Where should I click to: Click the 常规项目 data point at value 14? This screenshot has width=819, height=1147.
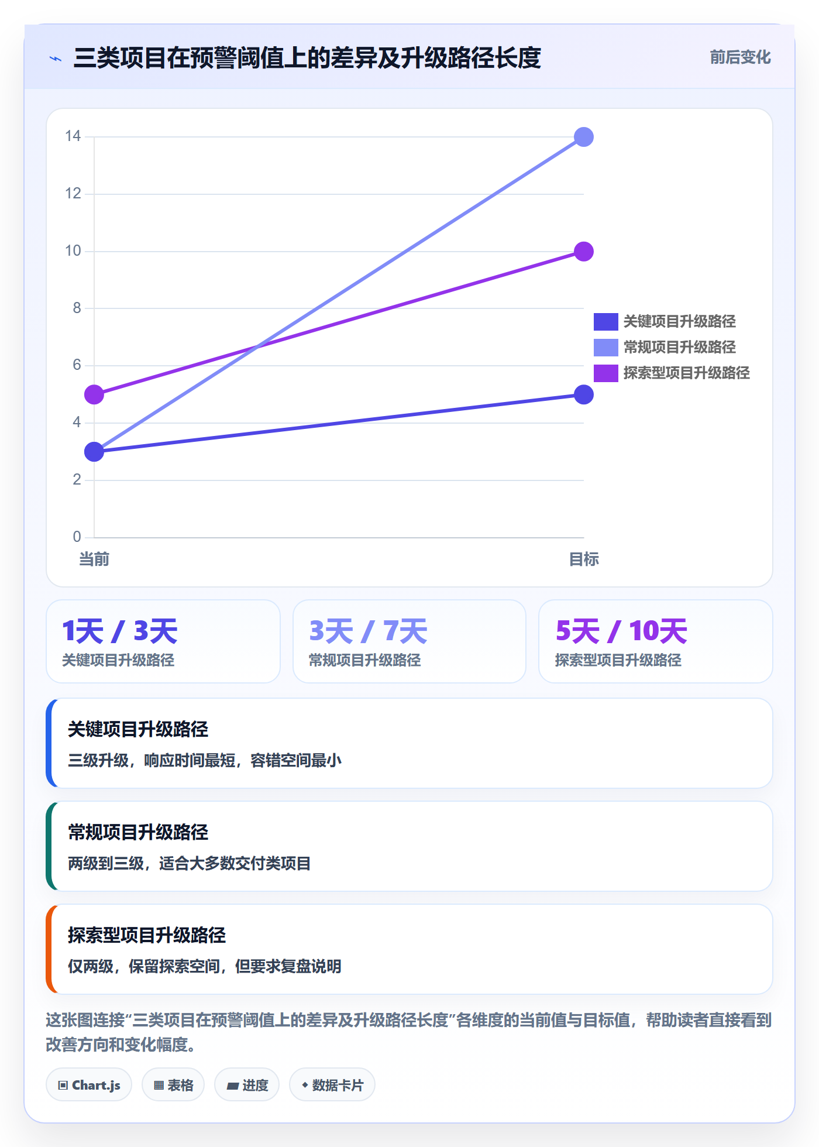coord(584,137)
